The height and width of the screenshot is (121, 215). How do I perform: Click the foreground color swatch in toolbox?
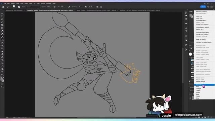click(1, 79)
